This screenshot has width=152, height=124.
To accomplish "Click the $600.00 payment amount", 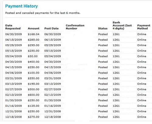I will coord(33,95).
